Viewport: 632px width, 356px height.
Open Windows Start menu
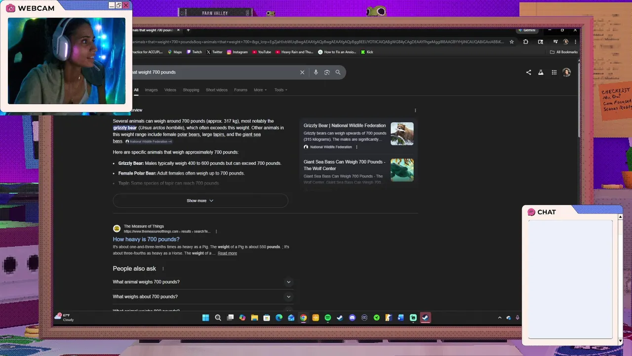[205, 318]
